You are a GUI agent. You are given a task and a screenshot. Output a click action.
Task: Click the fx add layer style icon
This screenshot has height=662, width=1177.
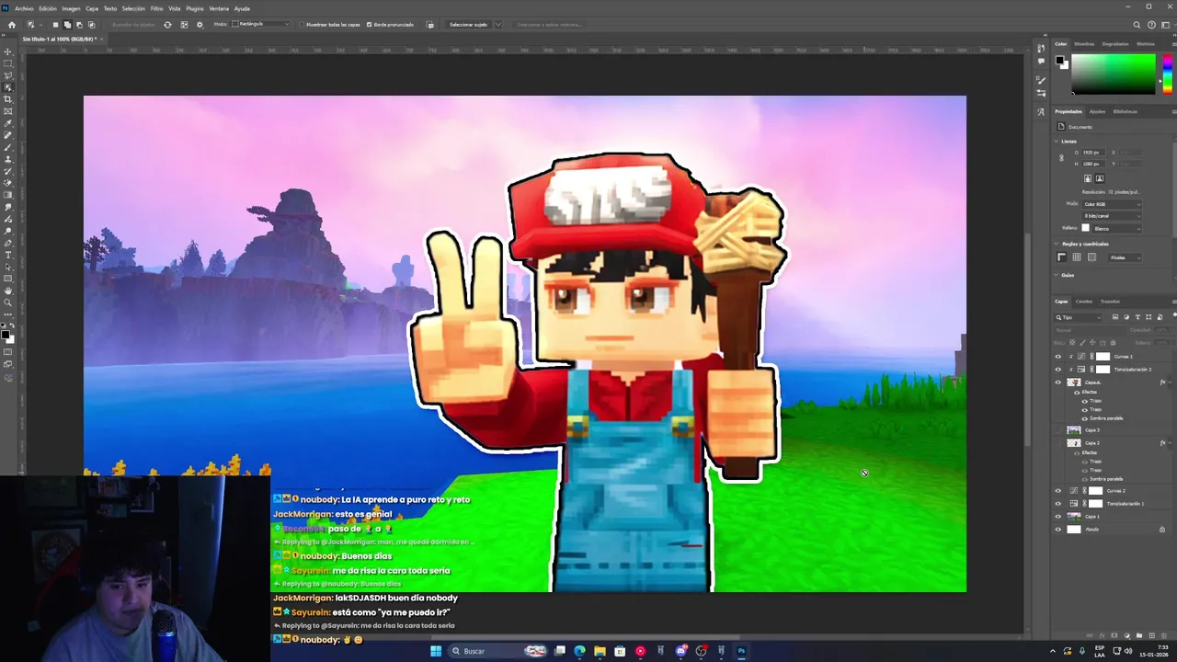click(1103, 635)
